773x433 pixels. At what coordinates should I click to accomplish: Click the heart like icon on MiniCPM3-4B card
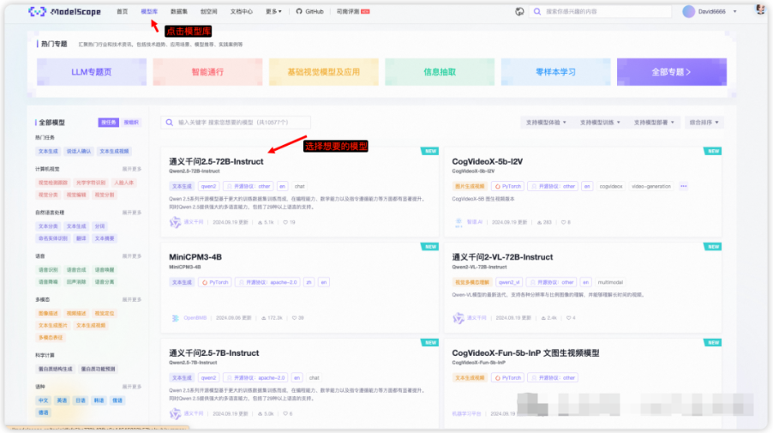(x=294, y=318)
